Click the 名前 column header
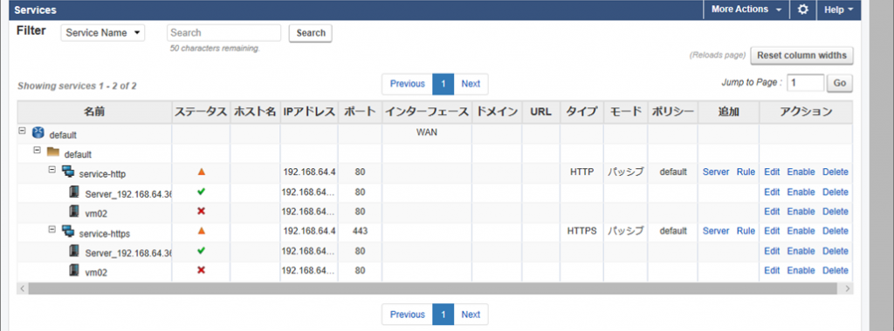894x331 pixels. coord(94,112)
